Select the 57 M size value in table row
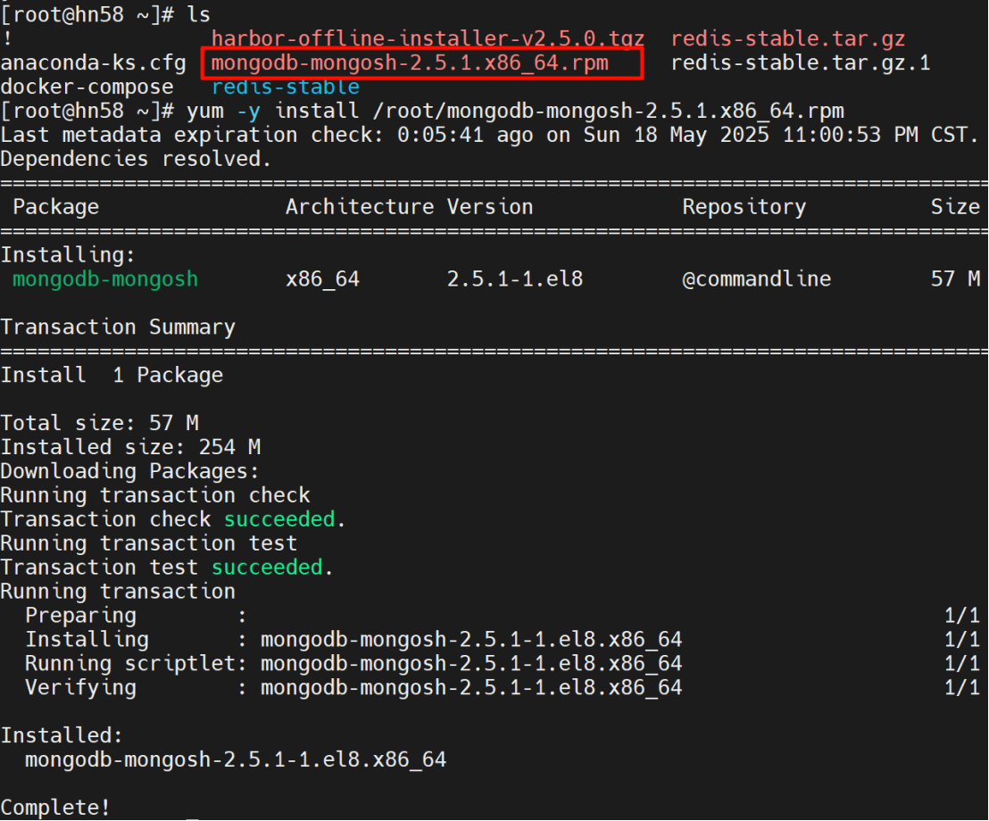This screenshot has width=989, height=821. click(956, 279)
